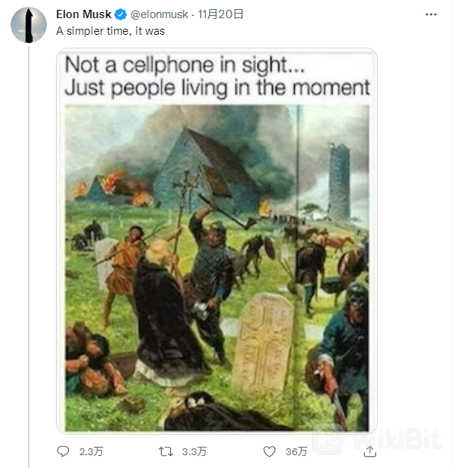Click the 36万 likes count
Viewport: 452px width, 468px height.
click(296, 451)
